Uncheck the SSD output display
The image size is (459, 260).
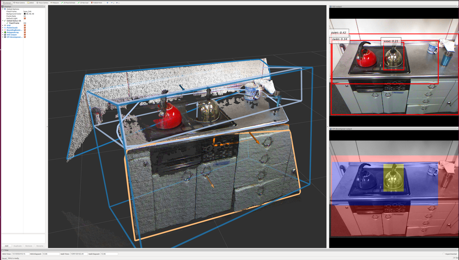tap(25, 35)
